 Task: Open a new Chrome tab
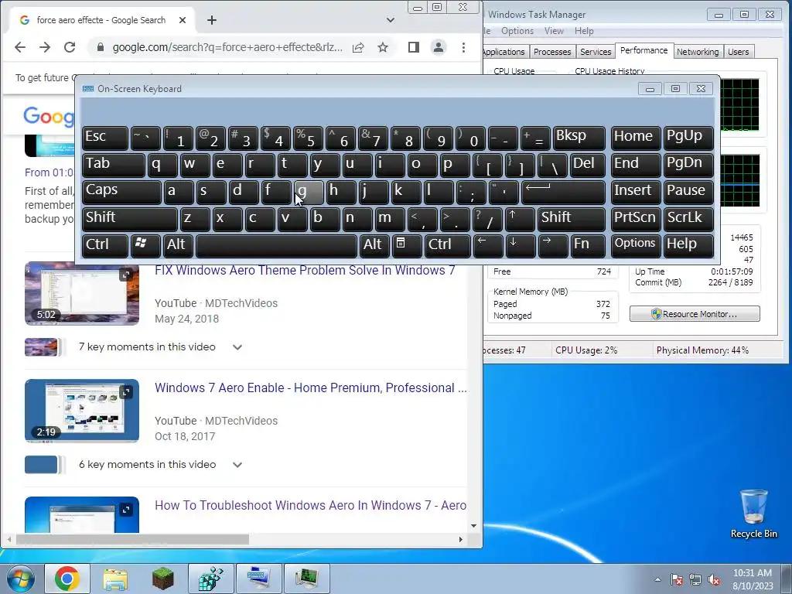(x=212, y=20)
